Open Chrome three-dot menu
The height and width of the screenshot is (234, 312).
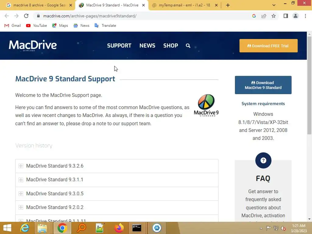pyautogui.click(x=305, y=16)
